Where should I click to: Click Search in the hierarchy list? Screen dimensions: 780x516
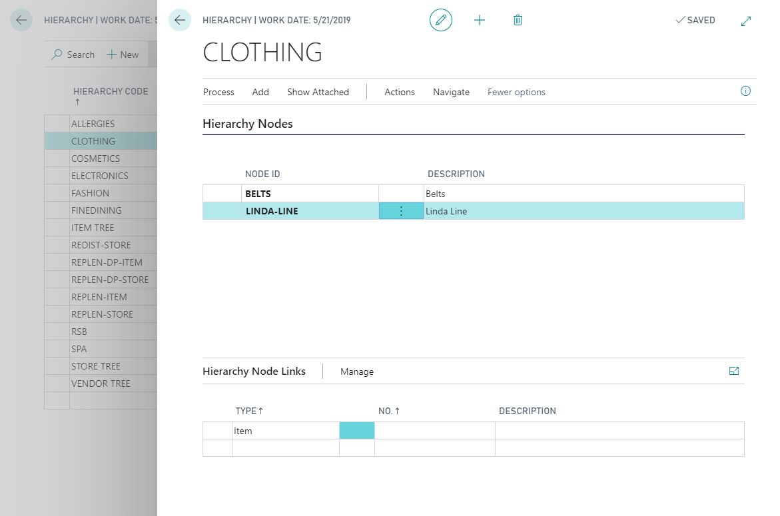[x=73, y=55]
